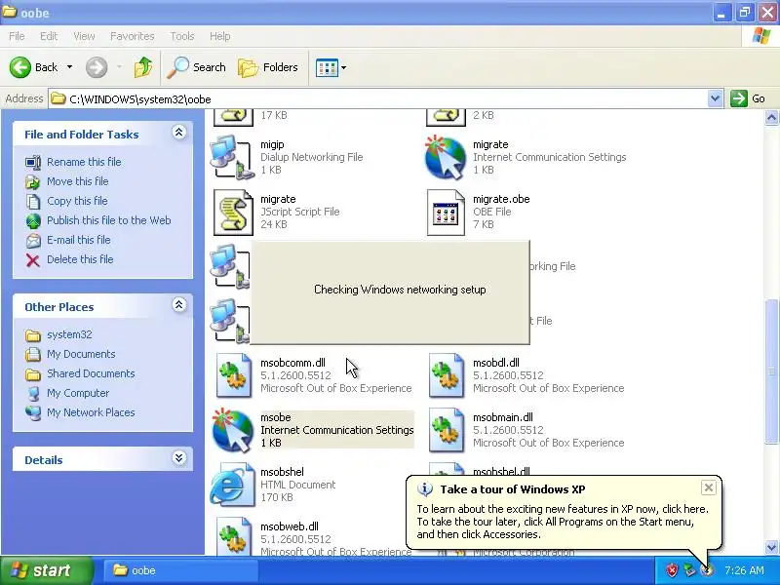Open the Search pane button

click(x=196, y=67)
